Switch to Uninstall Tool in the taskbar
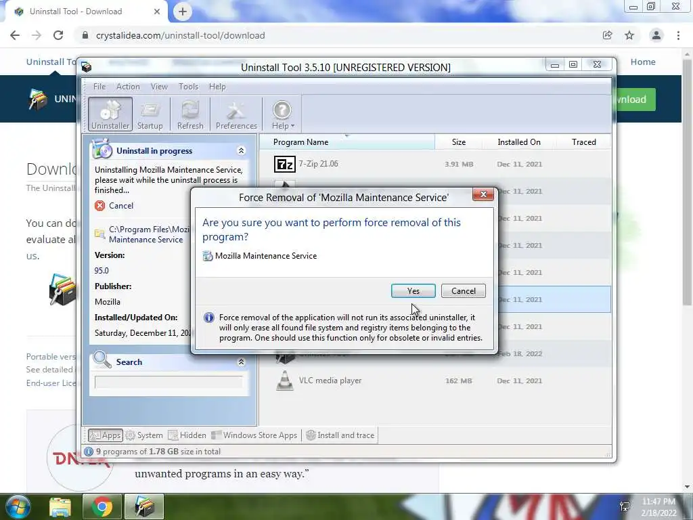The width and height of the screenshot is (693, 520). [144, 506]
